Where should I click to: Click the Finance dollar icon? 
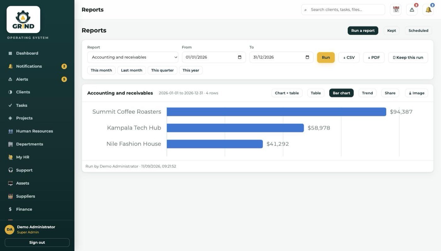click(x=10, y=209)
